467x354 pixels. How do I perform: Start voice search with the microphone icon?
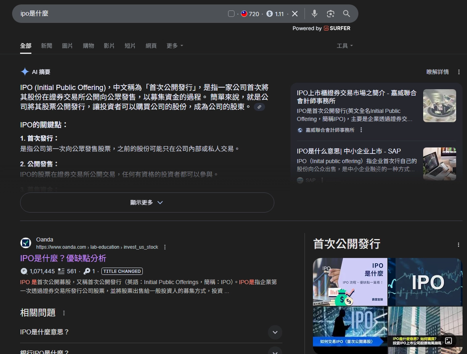tap(315, 14)
